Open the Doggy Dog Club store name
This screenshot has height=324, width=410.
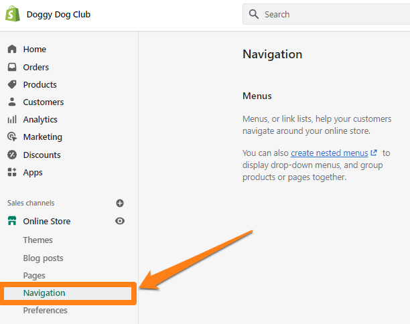(x=58, y=15)
